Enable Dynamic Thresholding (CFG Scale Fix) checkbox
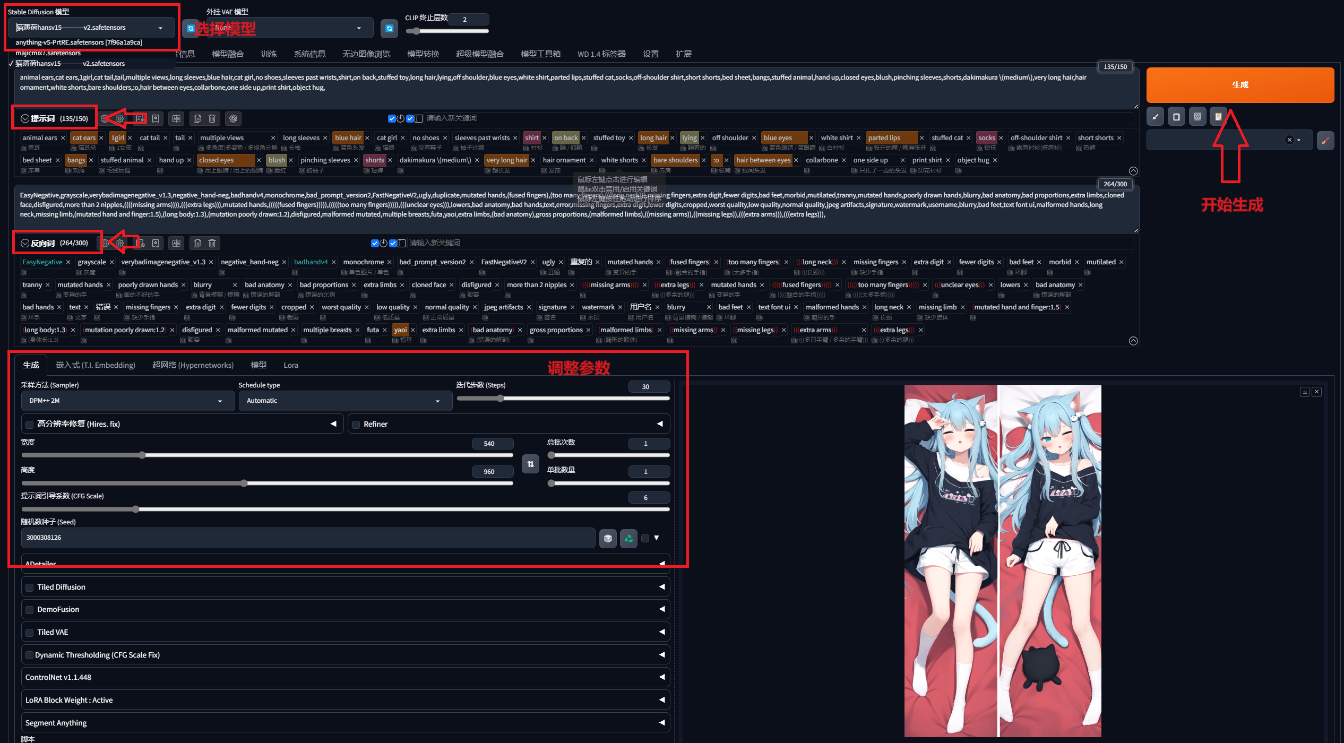1344x743 pixels. point(30,655)
